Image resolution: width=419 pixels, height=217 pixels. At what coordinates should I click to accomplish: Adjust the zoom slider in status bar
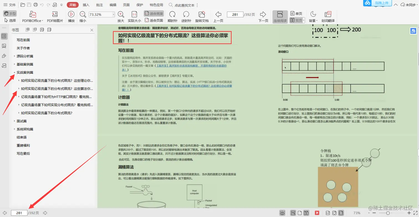tap(388, 213)
